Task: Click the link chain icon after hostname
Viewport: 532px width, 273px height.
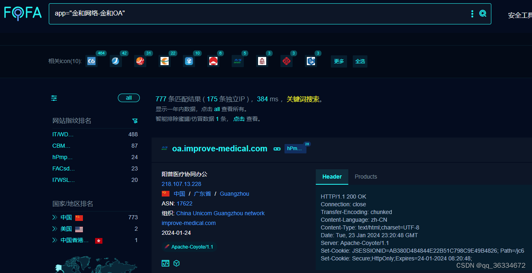Action: point(277,149)
